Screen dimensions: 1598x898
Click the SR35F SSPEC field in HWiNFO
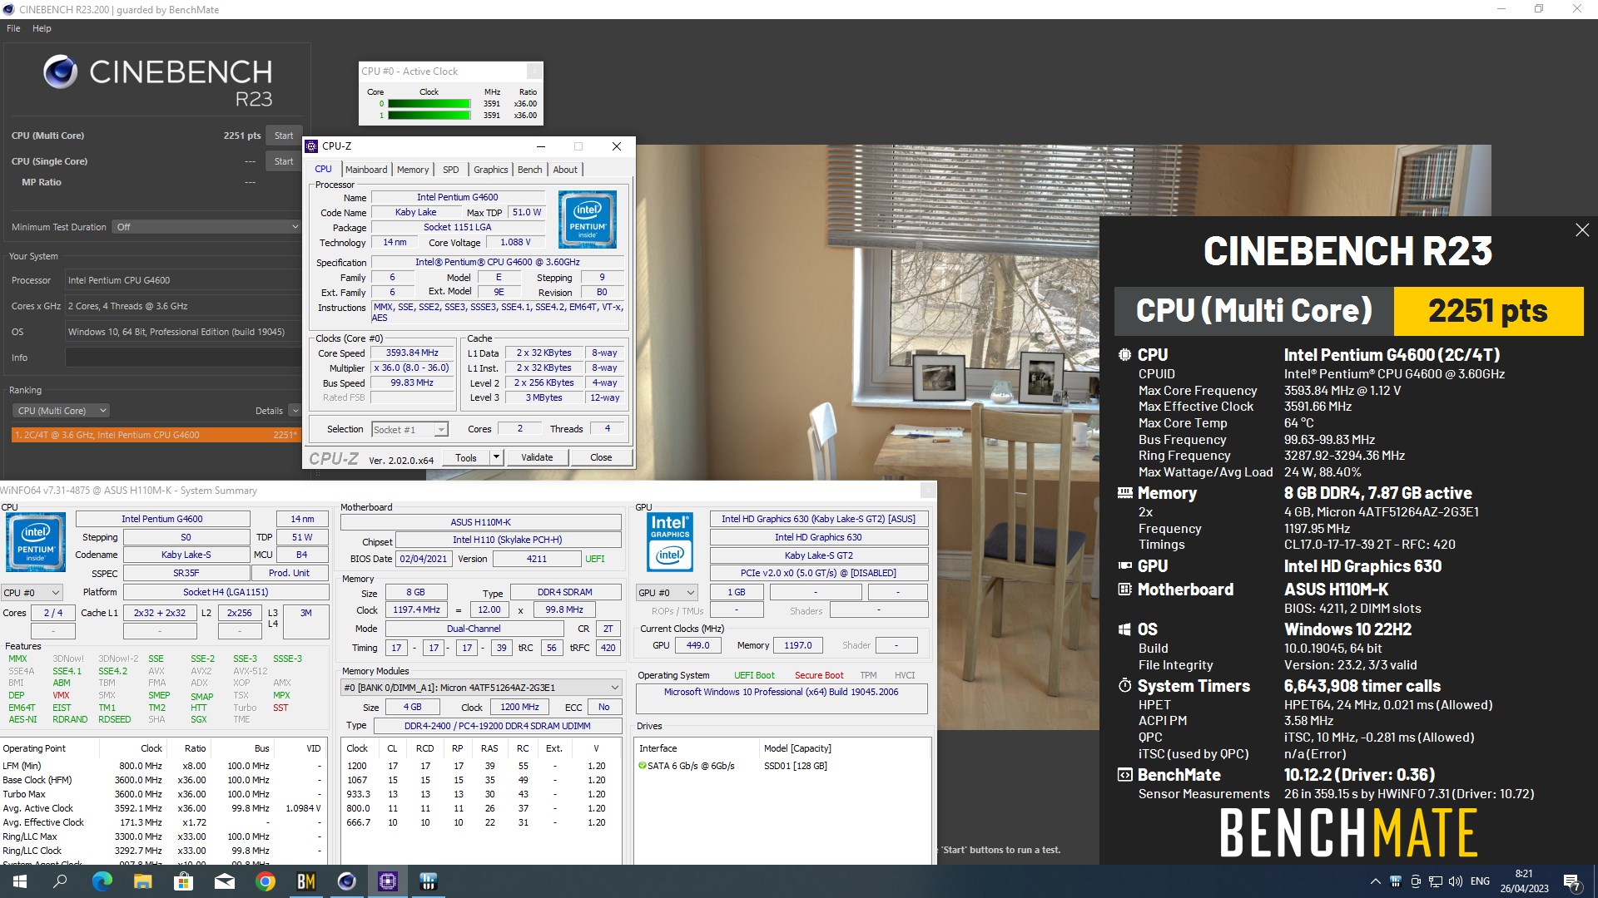186,574
